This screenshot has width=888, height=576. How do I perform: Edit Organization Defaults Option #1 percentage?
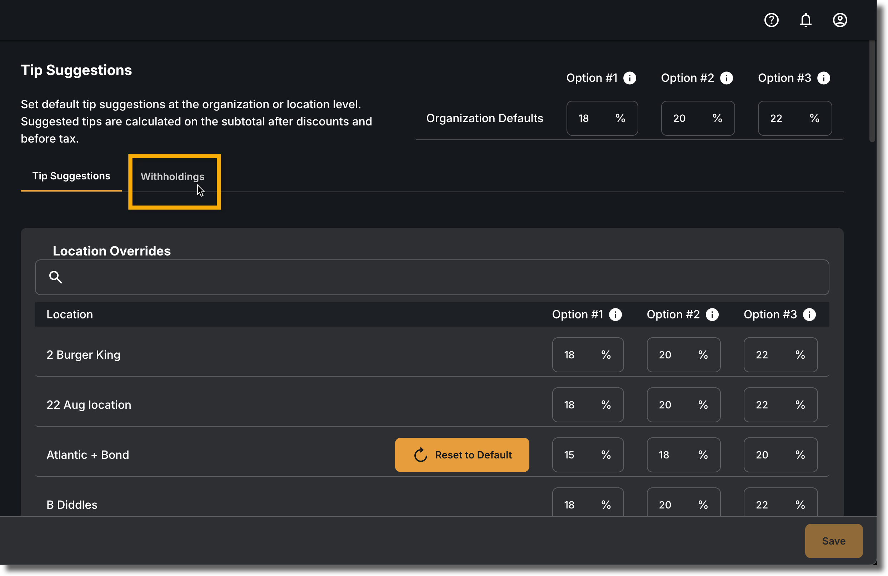click(x=602, y=118)
